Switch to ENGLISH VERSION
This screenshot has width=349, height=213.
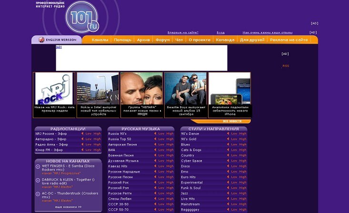point(61,40)
